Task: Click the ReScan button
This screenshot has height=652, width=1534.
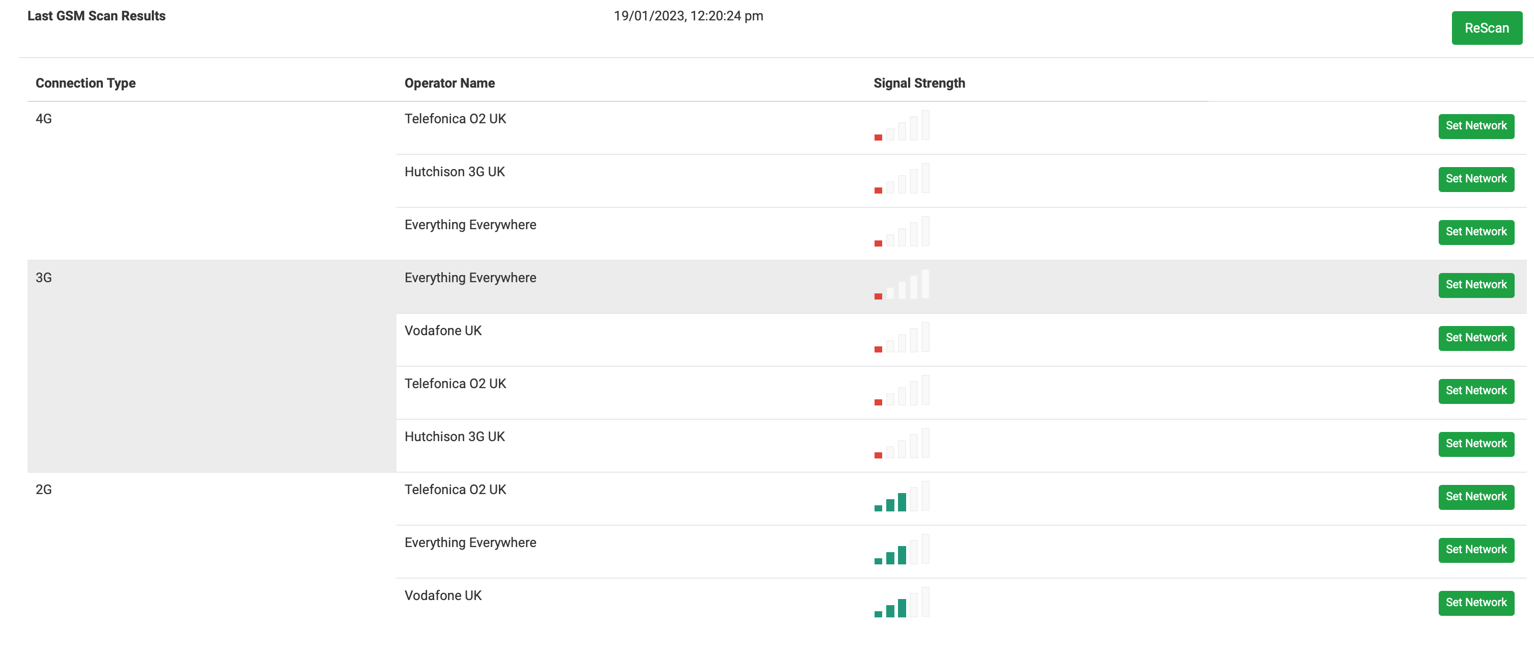Action: coord(1487,28)
